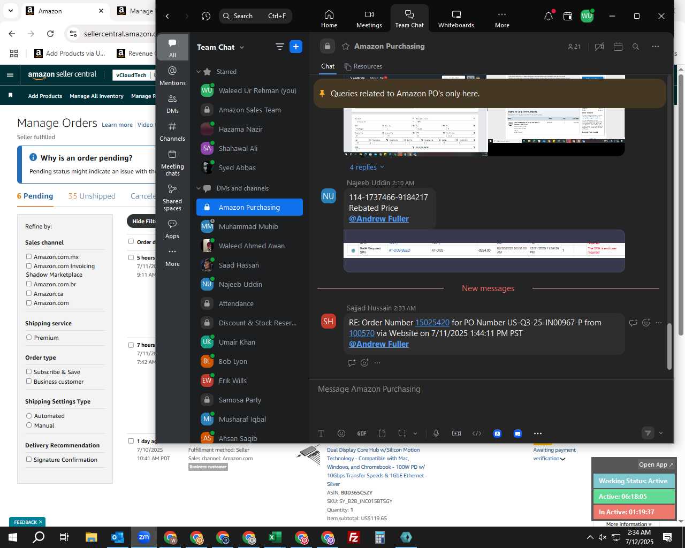Select the Automated shipping settings radio
Screen dimensions: 685x548
click(x=29, y=415)
